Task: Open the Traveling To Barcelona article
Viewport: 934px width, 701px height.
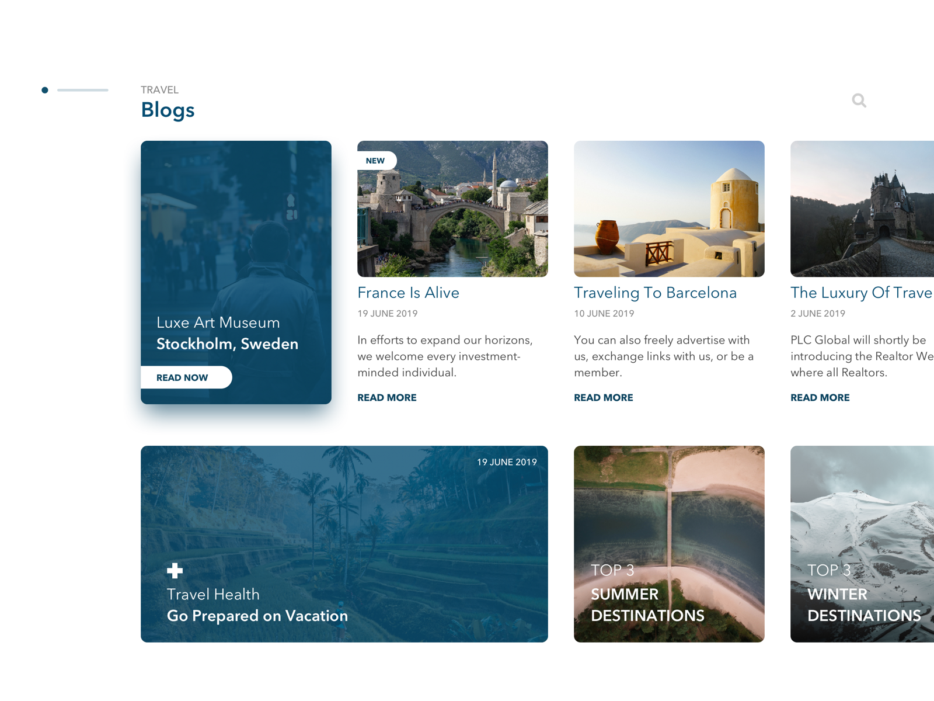Action: 656,293
